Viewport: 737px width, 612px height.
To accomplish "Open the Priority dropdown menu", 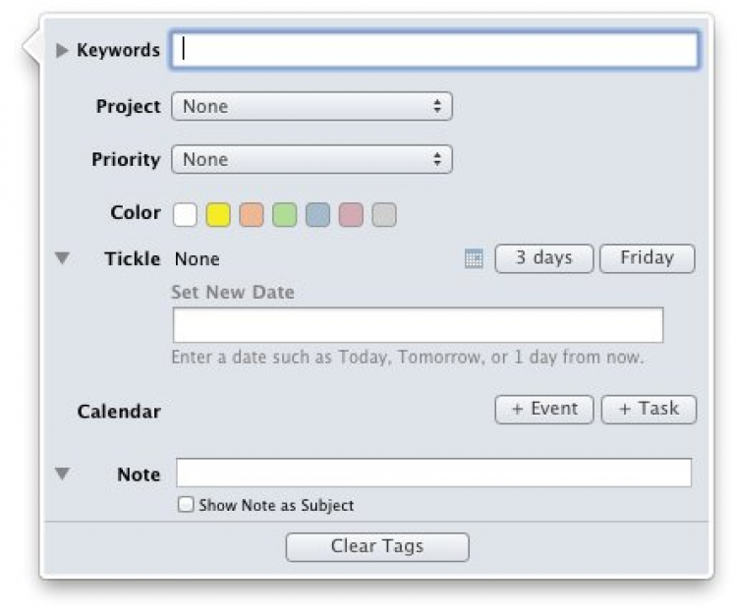I will (312, 160).
